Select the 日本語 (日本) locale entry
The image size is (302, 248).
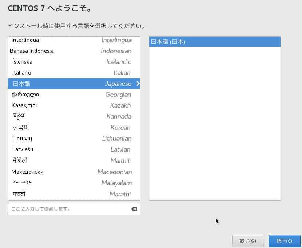coord(215,41)
